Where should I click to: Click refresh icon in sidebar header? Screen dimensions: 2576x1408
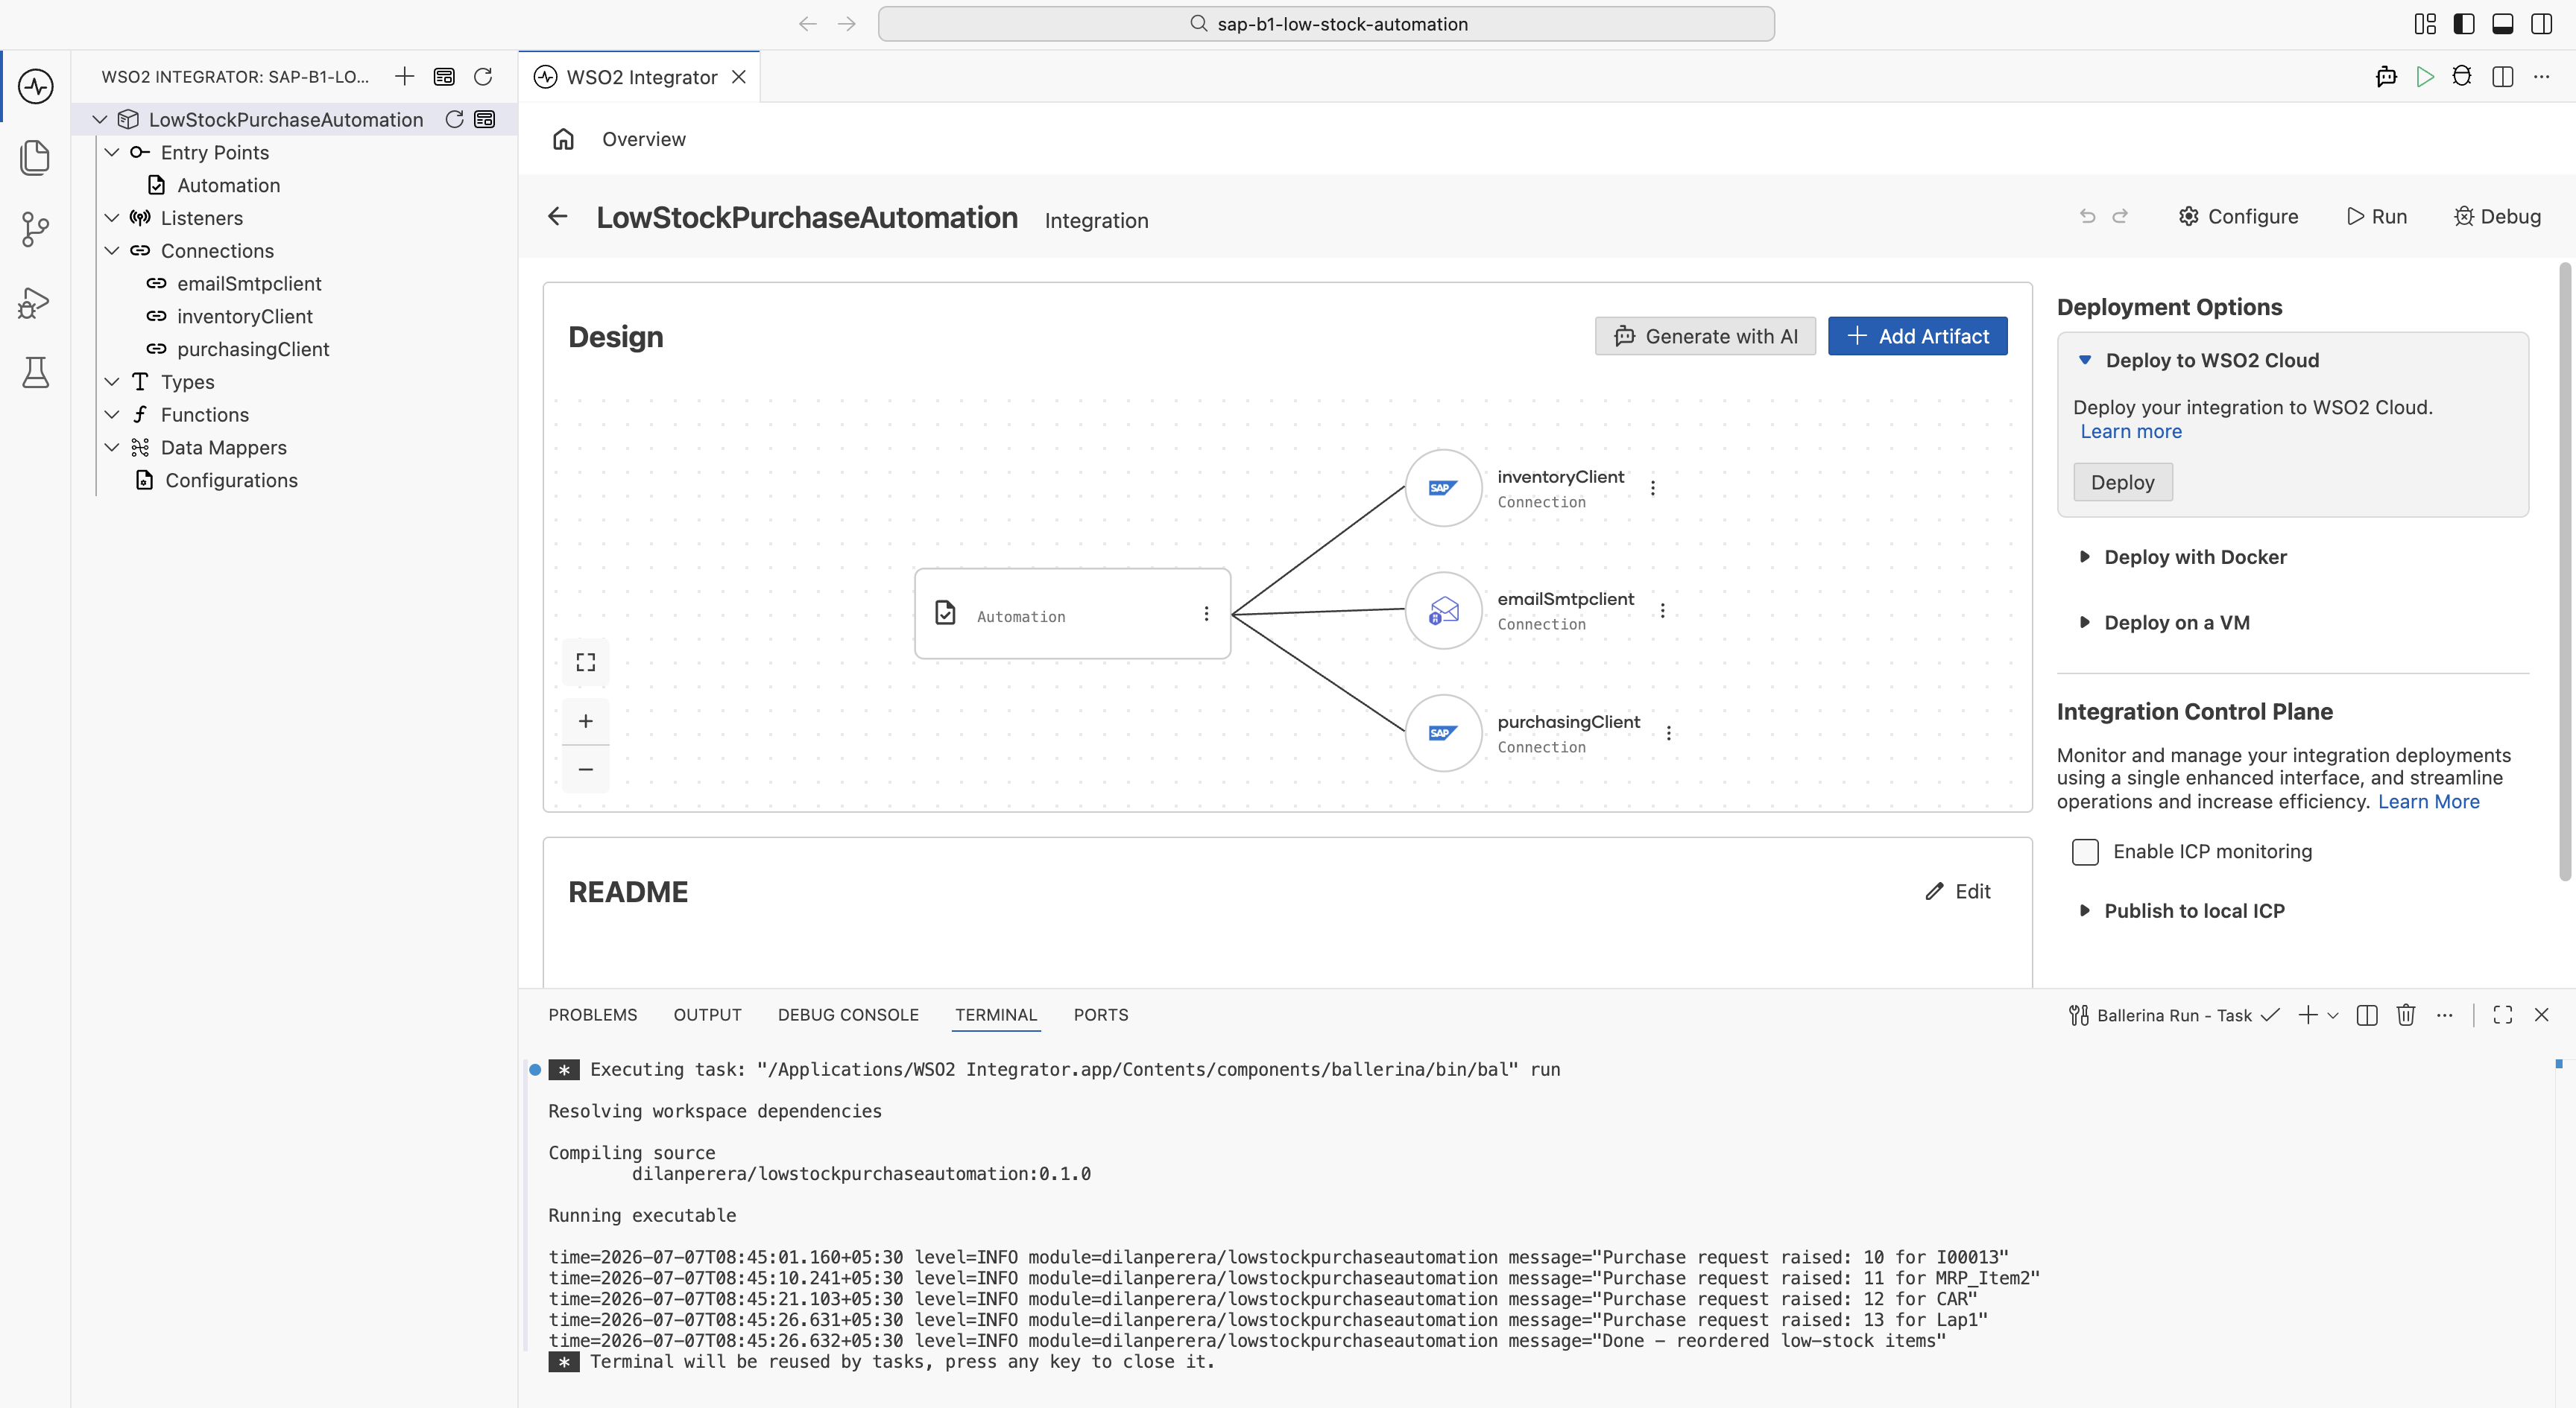pos(483,76)
